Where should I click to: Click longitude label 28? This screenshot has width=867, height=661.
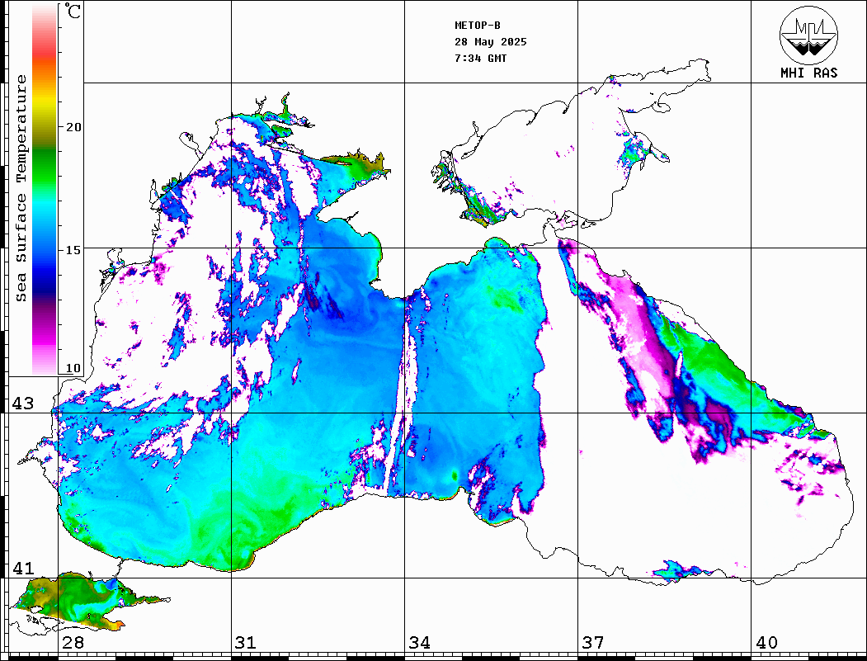coord(73,643)
